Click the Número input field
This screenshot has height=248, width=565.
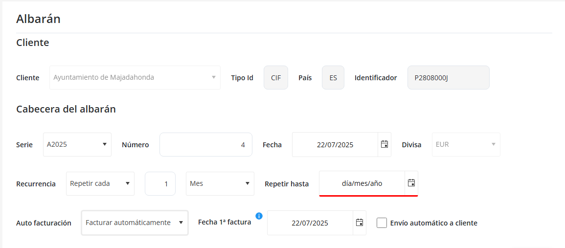205,144
